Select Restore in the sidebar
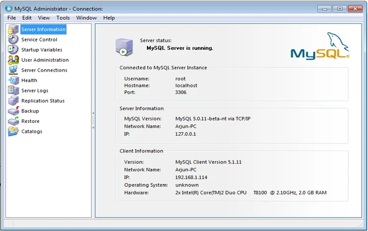The image size is (368, 231). tap(30, 121)
